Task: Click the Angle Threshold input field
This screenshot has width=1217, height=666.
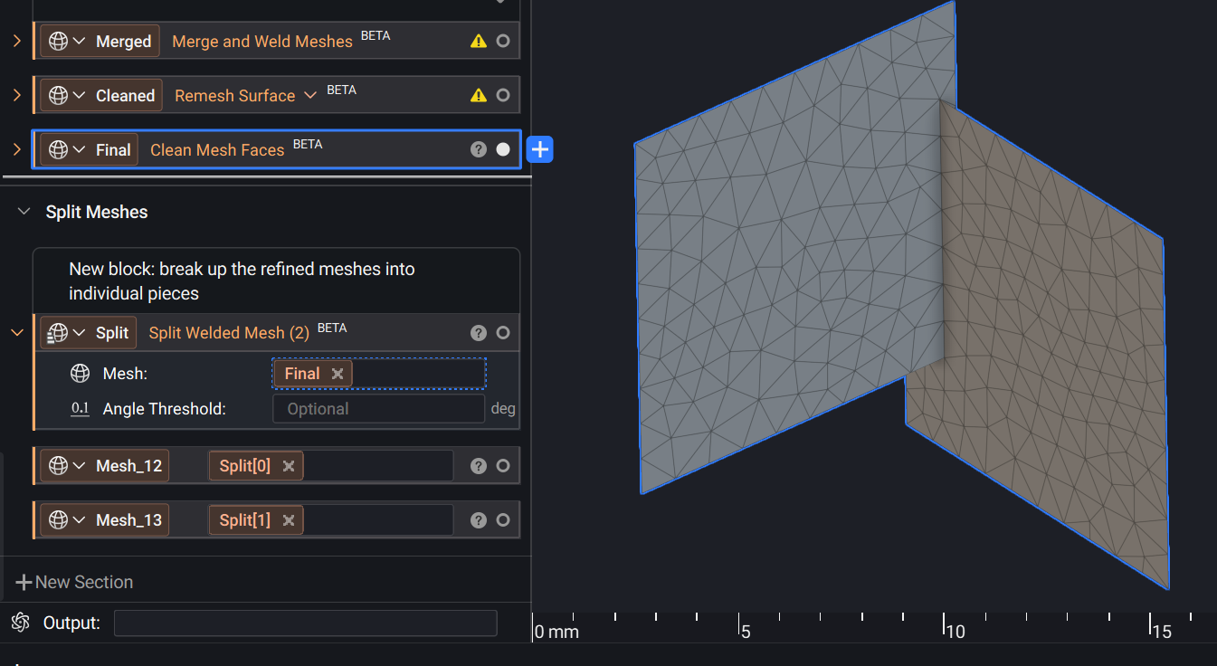Action: point(378,409)
